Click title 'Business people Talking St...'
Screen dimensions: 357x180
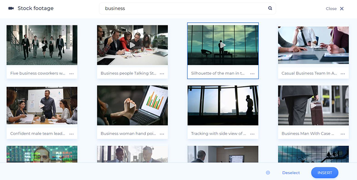129,73
